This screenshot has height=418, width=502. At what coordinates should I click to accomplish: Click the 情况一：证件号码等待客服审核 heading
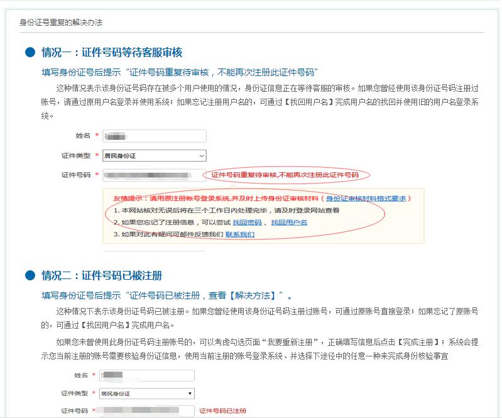point(112,52)
